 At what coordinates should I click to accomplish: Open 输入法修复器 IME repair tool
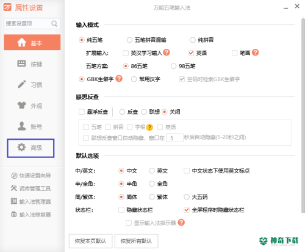coord(31,214)
